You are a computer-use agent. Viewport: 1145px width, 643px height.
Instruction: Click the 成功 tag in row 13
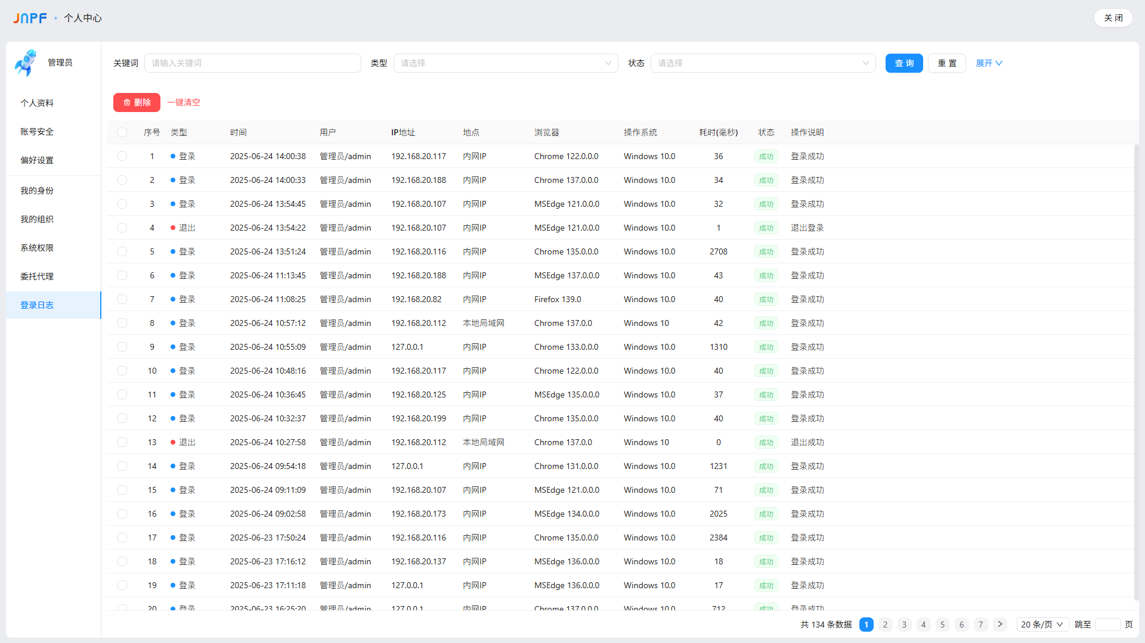(x=766, y=442)
